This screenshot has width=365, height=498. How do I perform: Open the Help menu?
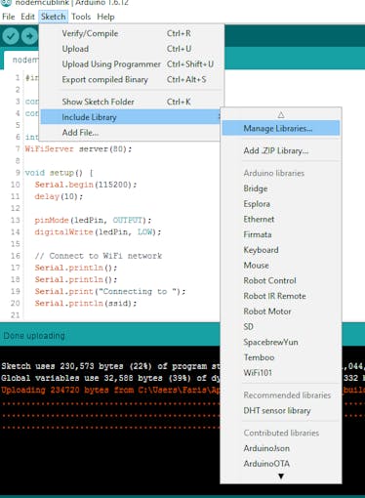tap(105, 17)
